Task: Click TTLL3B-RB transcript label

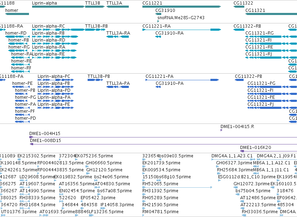Action: 96,26
